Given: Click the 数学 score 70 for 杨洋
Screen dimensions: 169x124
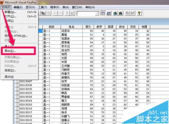Looking at the screenshot, I should pos(99,112).
